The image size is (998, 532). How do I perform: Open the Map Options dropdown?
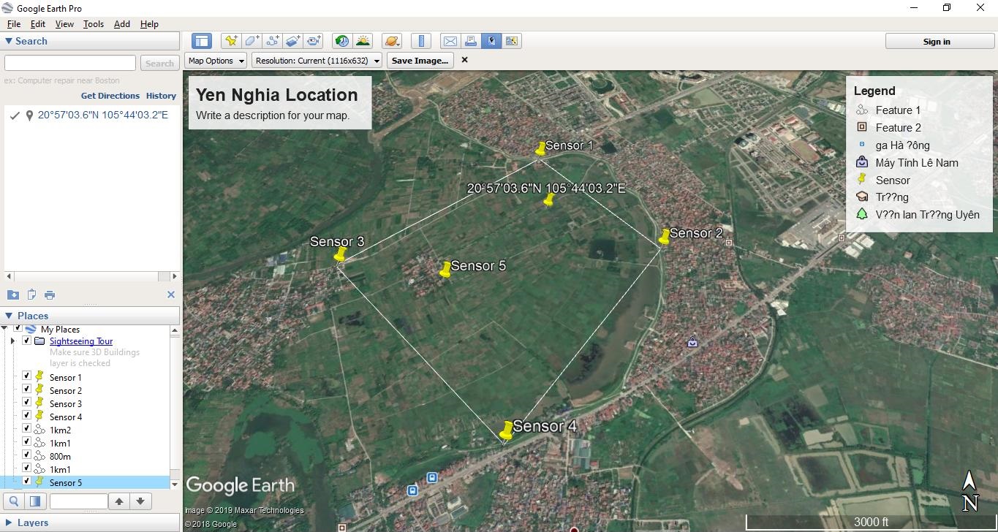(x=216, y=61)
